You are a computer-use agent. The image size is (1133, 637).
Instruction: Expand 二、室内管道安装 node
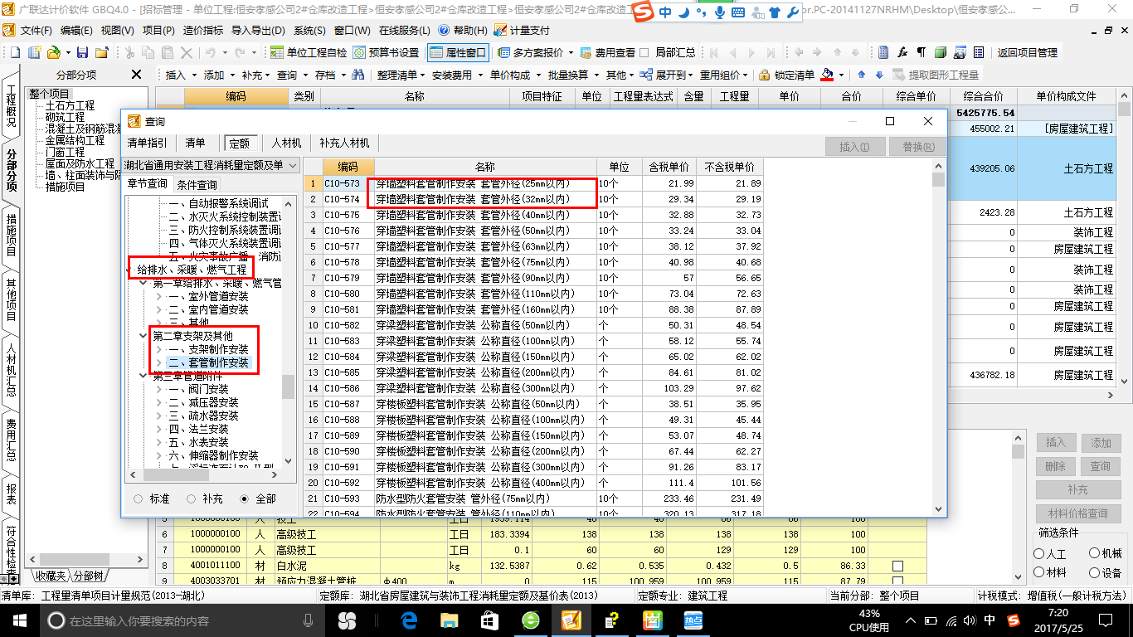(158, 309)
